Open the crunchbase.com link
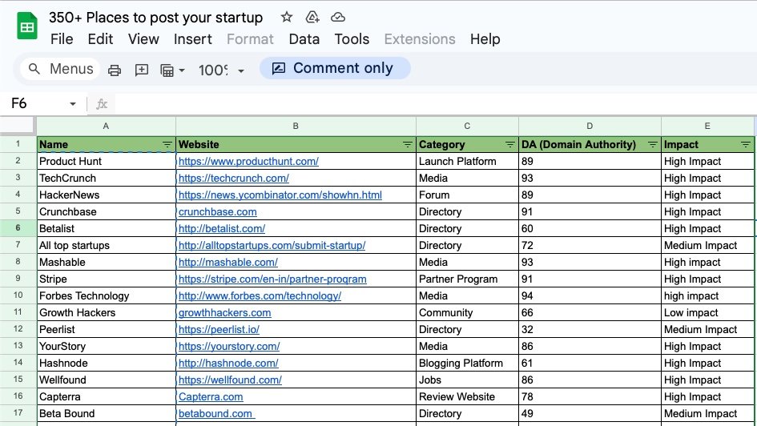The height and width of the screenshot is (426, 757). click(x=217, y=212)
